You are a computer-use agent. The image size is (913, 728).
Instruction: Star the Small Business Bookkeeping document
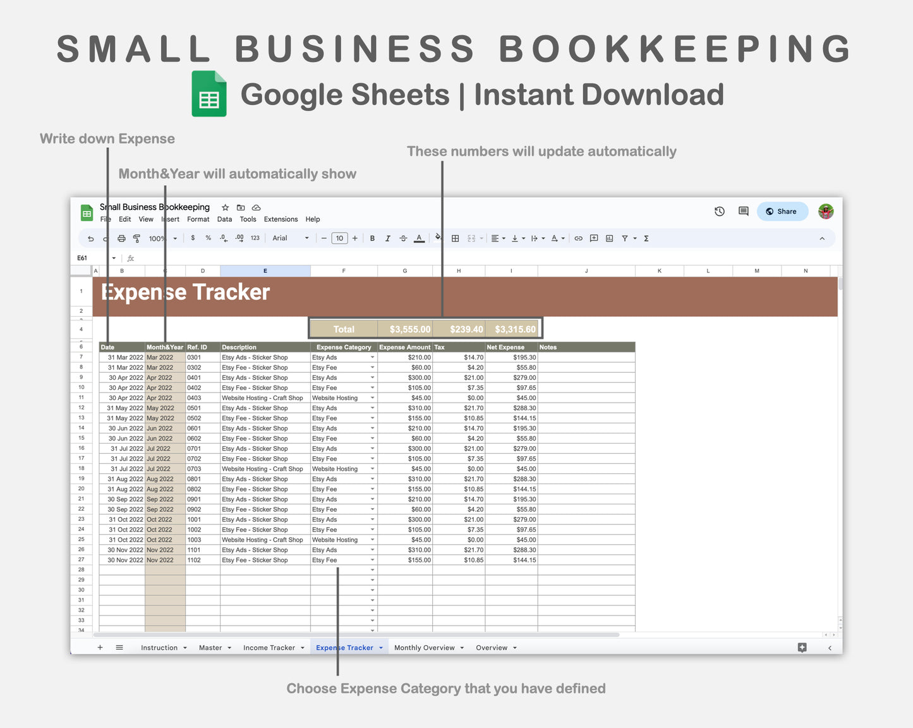pyautogui.click(x=225, y=207)
